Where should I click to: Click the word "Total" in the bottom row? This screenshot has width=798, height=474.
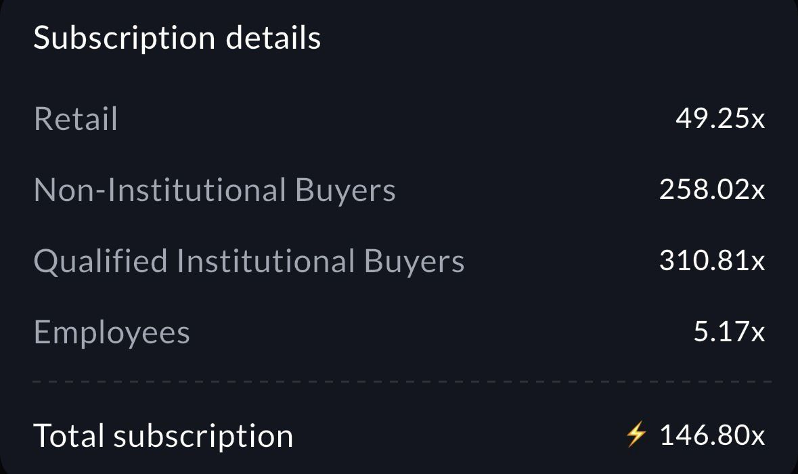pos(68,435)
